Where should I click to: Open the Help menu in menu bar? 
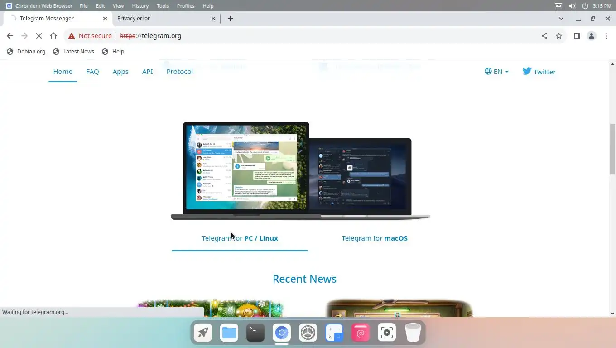(208, 6)
